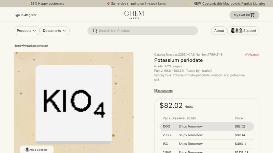Click the Hazmat warning triangle icon
Screen dimensions: 273x153
[x=246, y=54]
